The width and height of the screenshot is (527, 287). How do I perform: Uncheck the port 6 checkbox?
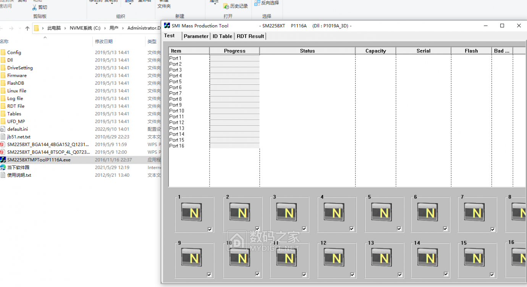click(x=446, y=229)
